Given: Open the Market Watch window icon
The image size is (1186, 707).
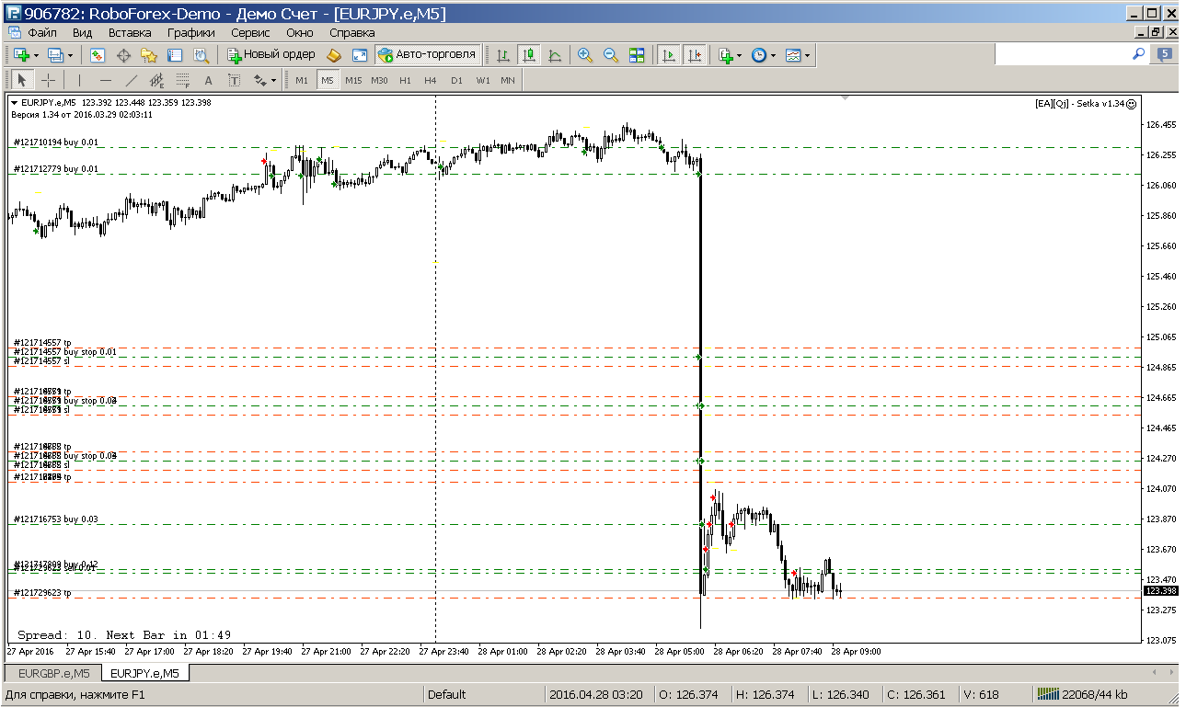Looking at the screenshot, I should tap(97, 55).
